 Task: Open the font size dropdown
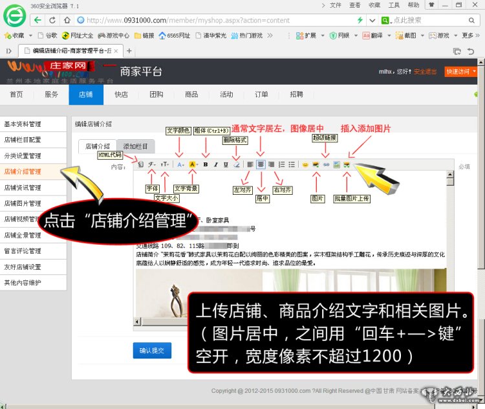pos(166,164)
